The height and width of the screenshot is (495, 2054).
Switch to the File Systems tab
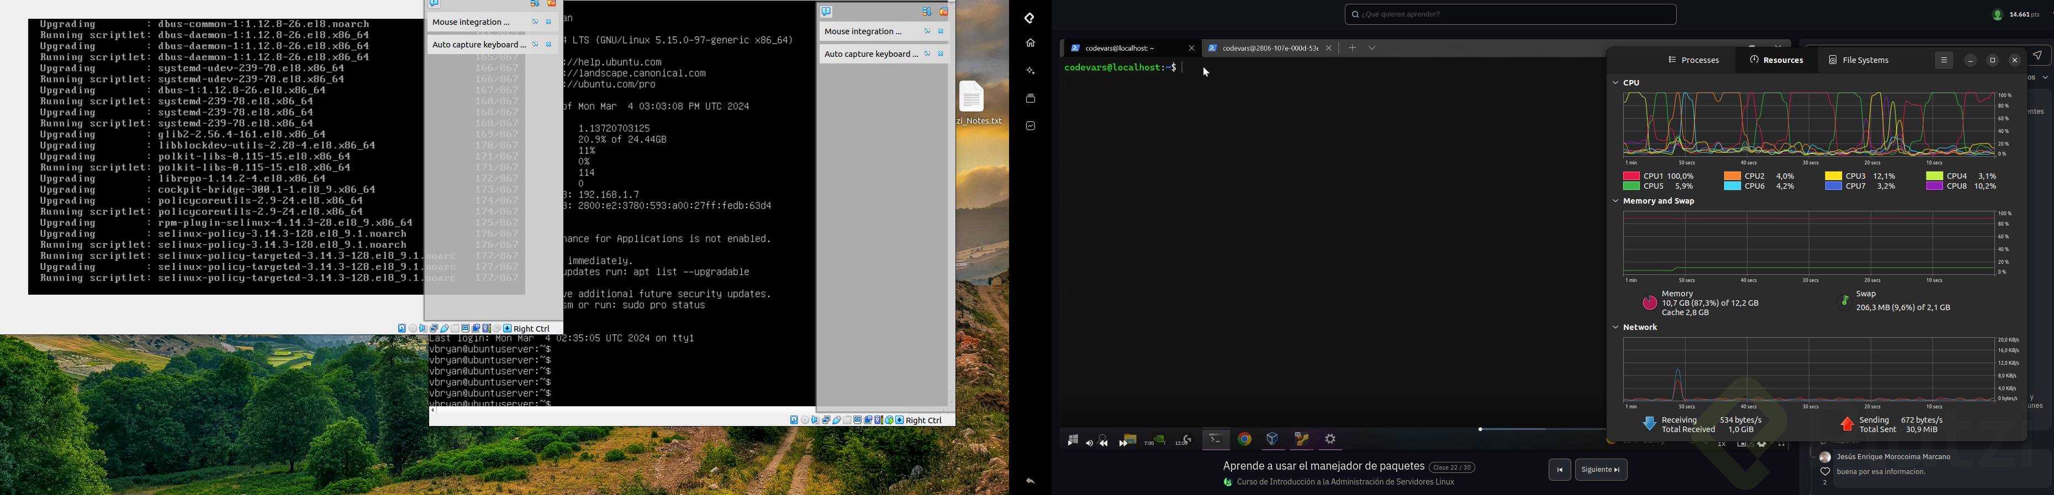point(1858,61)
